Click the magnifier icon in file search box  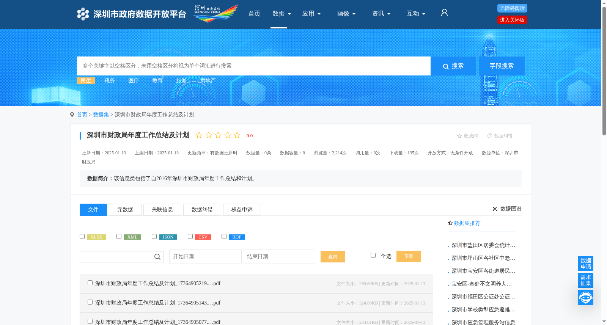pos(157,257)
